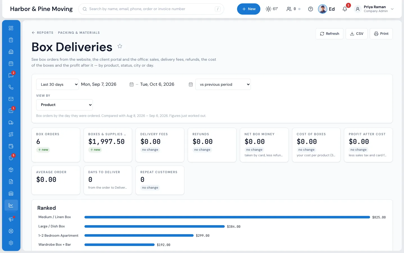Select the Boxes & Supplies $1,997.50 card
This screenshot has height=253, width=404.
pos(108,145)
